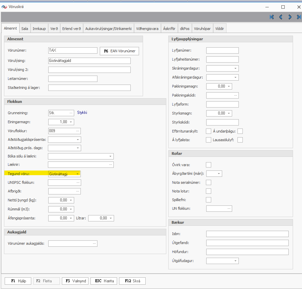Open the Grunneining lookup ellipsis

pos(71,113)
